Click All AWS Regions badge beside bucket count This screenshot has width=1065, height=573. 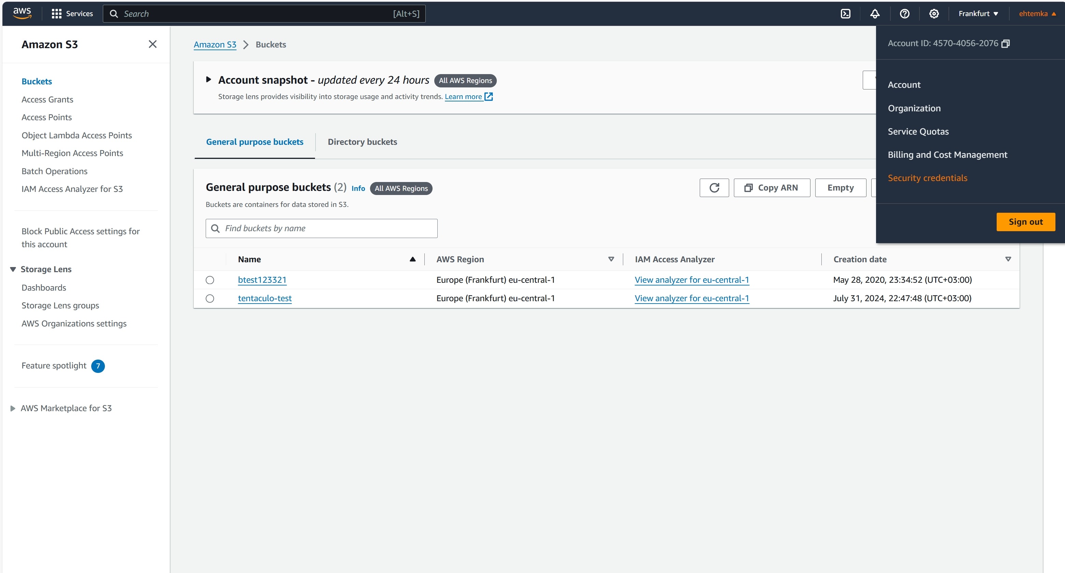pyautogui.click(x=401, y=188)
